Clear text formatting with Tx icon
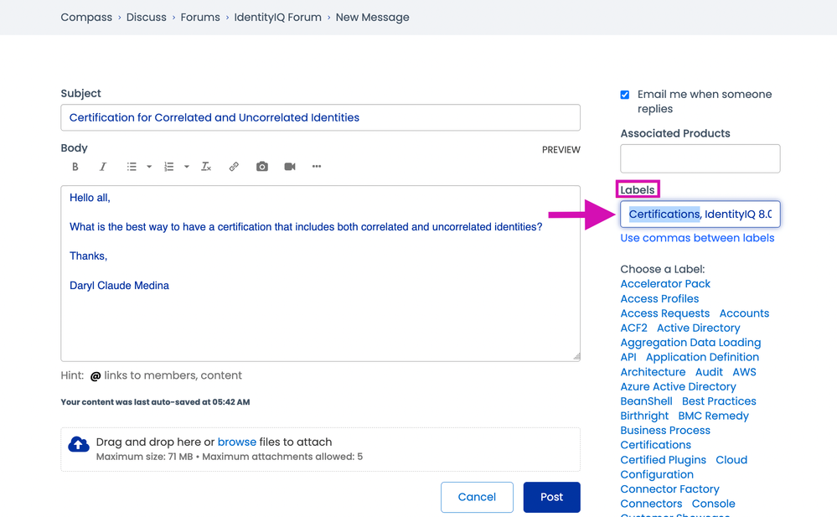This screenshot has height=517, width=837. (x=206, y=167)
